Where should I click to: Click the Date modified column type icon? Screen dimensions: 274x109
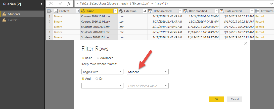tap(186, 11)
